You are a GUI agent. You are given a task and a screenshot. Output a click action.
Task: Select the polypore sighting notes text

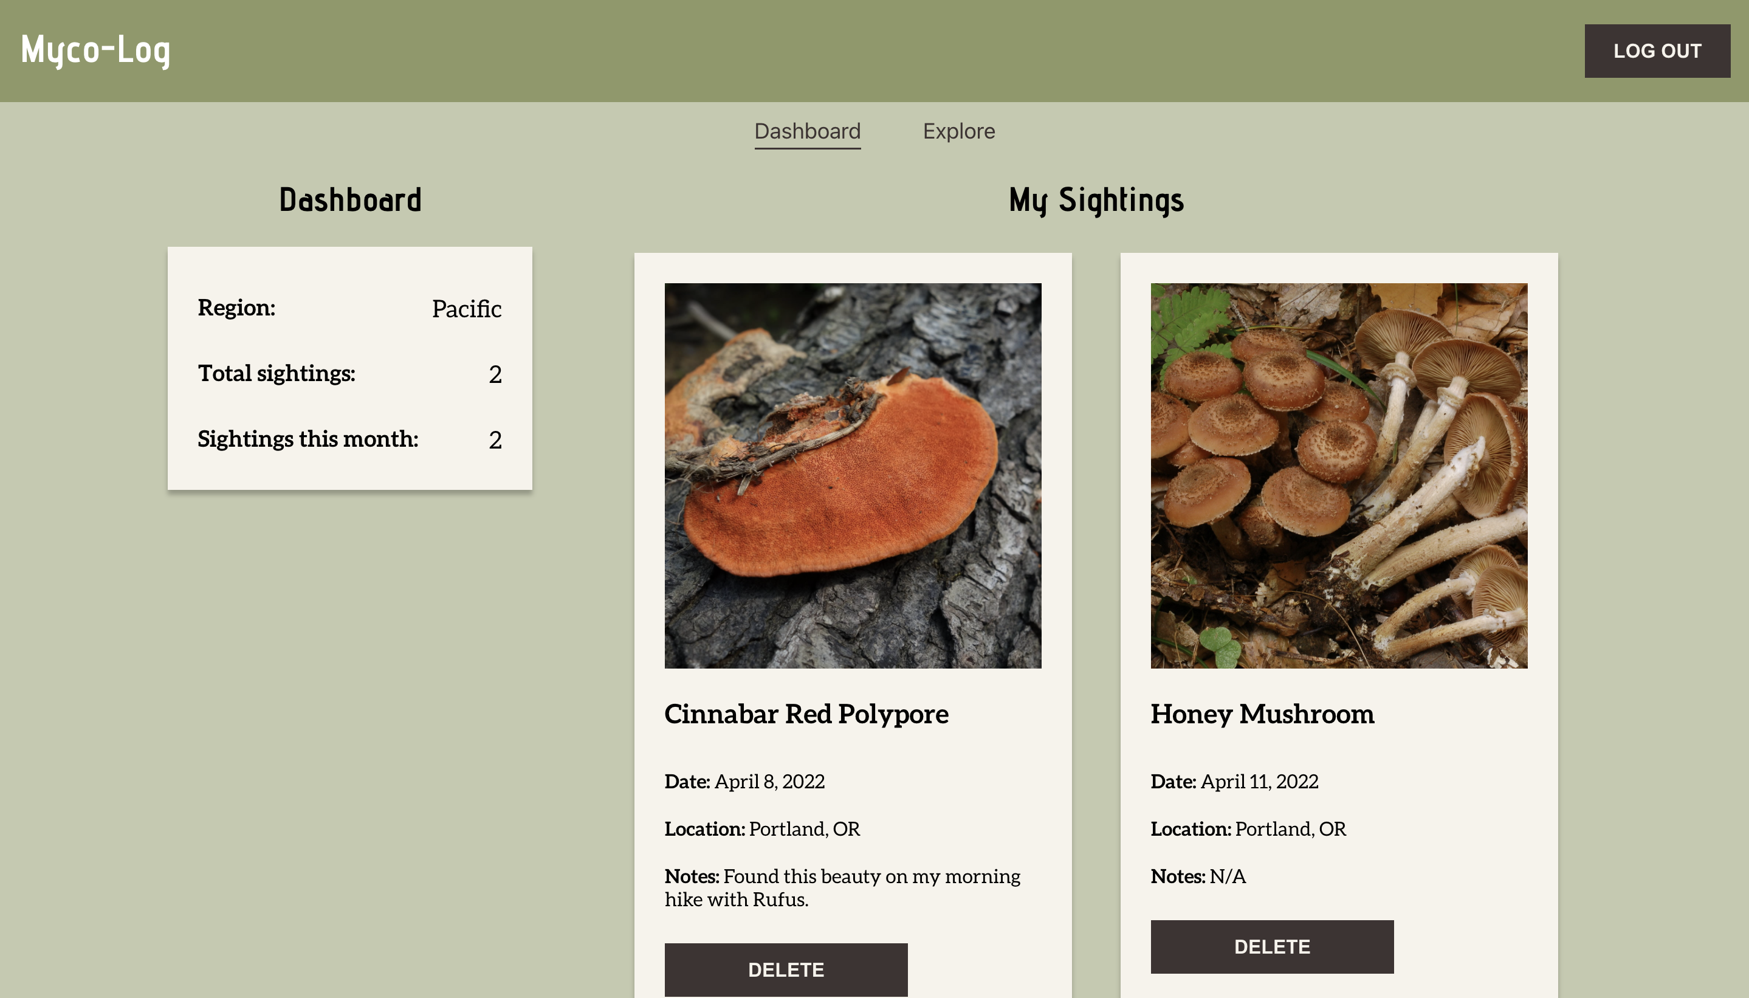(842, 887)
